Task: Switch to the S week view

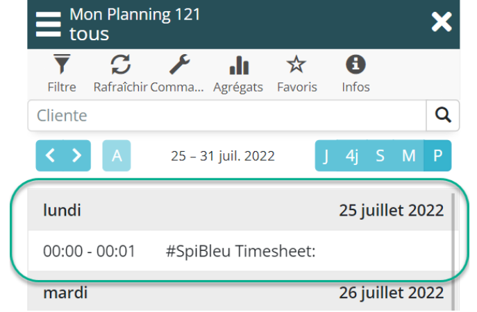Action: pyautogui.click(x=380, y=155)
